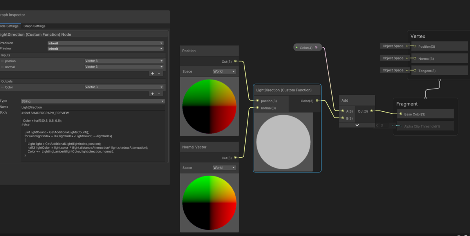Click the A(3) input port on Add node

(x=343, y=111)
